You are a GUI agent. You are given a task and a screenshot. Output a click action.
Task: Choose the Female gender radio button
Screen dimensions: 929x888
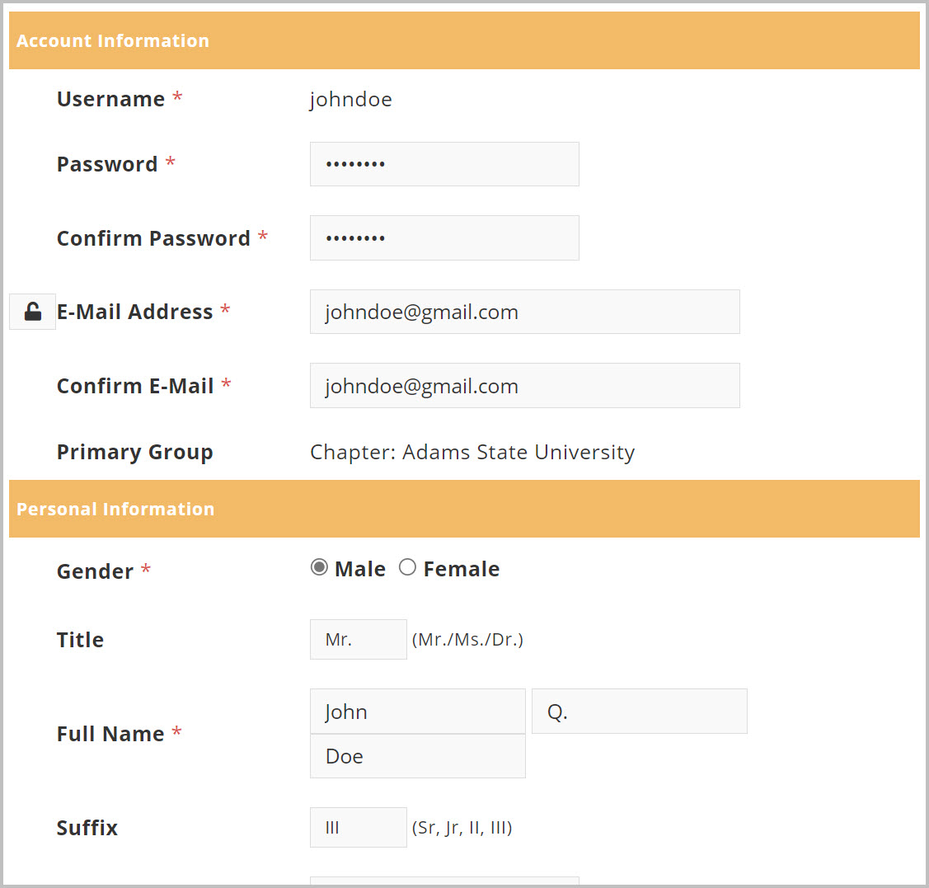(407, 567)
